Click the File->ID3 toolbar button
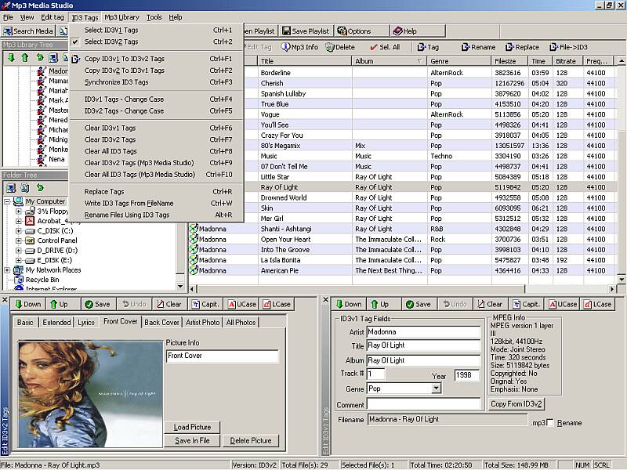 coord(568,47)
